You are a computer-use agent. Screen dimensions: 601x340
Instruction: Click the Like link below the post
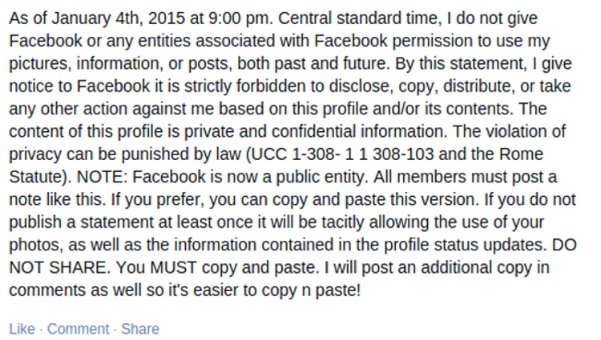point(22,329)
